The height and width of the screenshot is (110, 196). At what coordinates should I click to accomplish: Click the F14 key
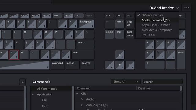120,16
